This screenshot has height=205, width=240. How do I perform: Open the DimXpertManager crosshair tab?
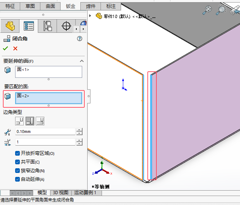[66, 26]
